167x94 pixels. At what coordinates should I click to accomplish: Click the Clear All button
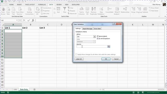(79, 59)
